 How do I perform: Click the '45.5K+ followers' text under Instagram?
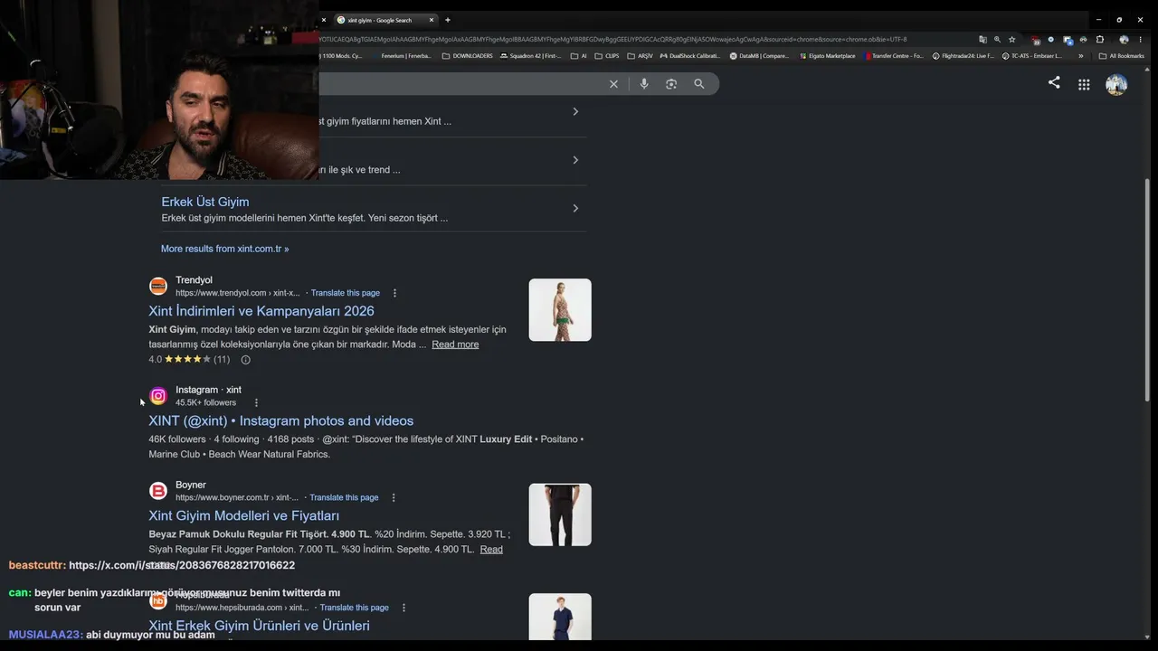pos(205,402)
